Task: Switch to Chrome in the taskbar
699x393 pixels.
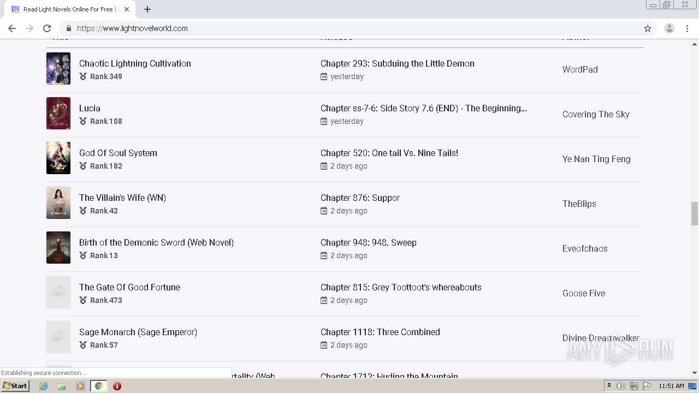Action: 98,386
